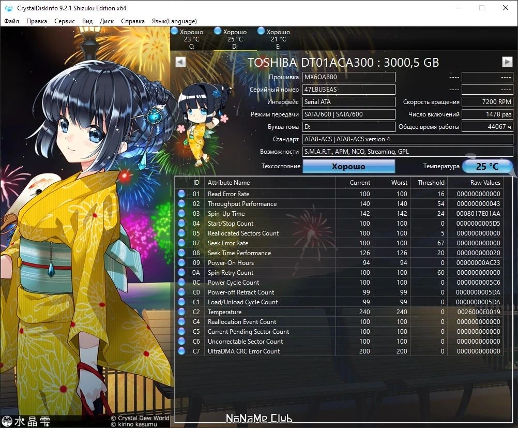
Task: Click the Shizuku character artwork panel
Action: [85, 227]
